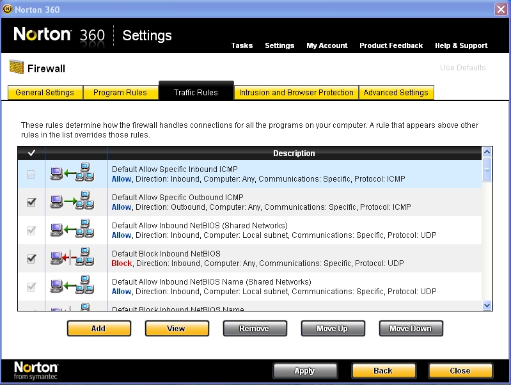Open Intrusion and Browser Protection tab
The width and height of the screenshot is (511, 385).
(x=296, y=93)
